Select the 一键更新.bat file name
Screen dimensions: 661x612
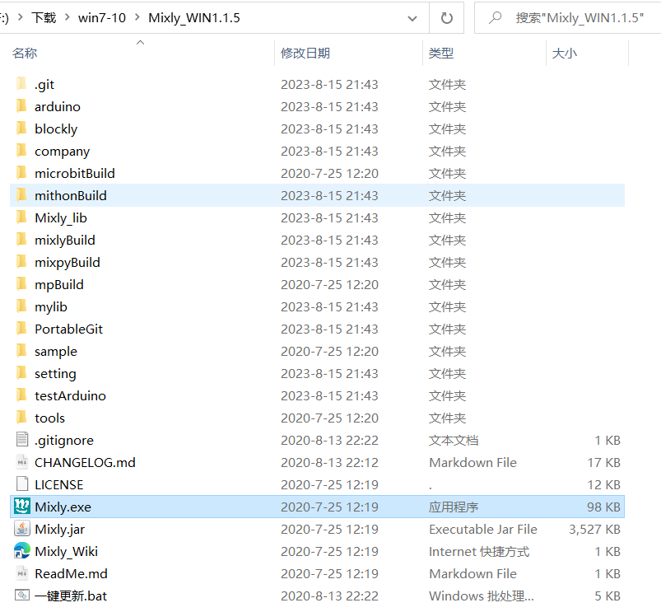click(x=71, y=596)
